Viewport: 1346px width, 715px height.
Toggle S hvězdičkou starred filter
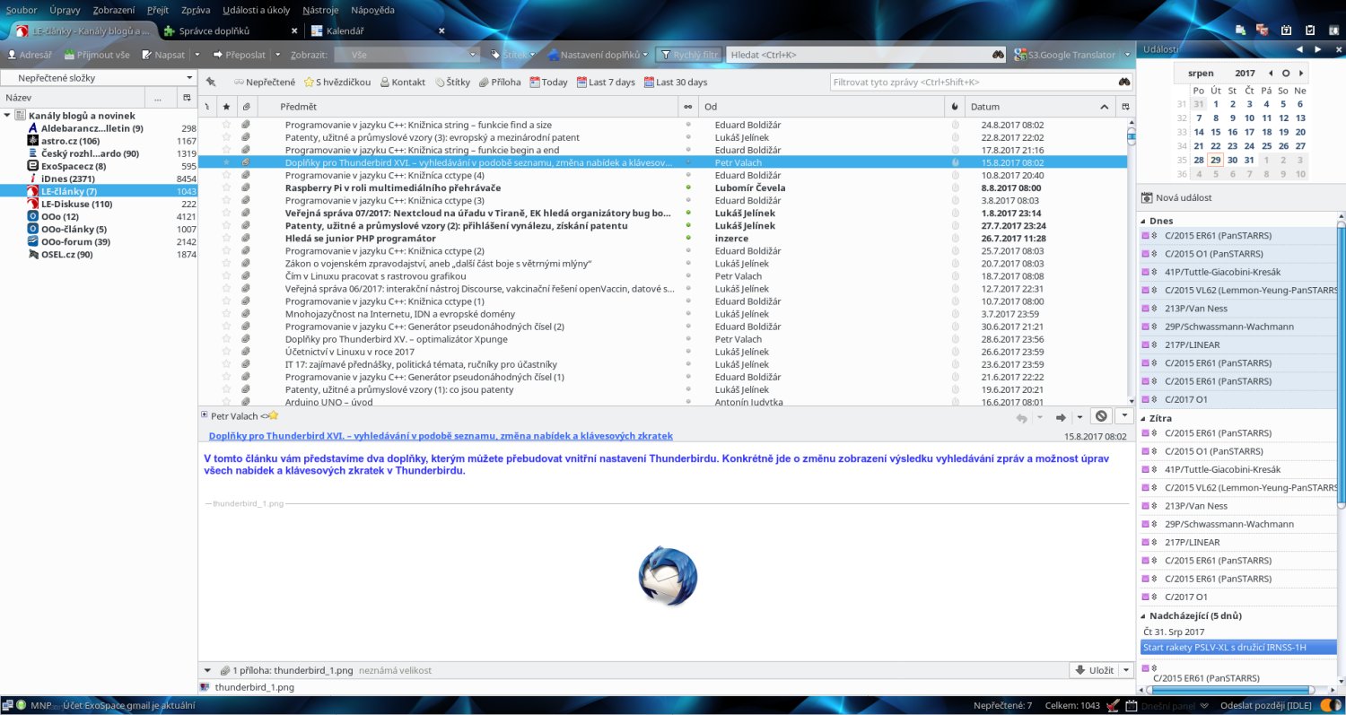pos(337,82)
